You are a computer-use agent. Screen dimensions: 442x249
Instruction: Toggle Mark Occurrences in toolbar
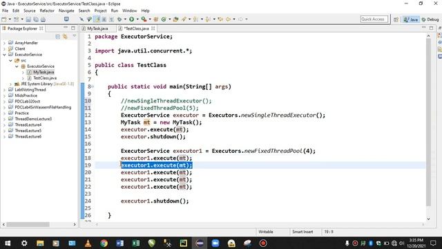pyautogui.click(x=97, y=19)
